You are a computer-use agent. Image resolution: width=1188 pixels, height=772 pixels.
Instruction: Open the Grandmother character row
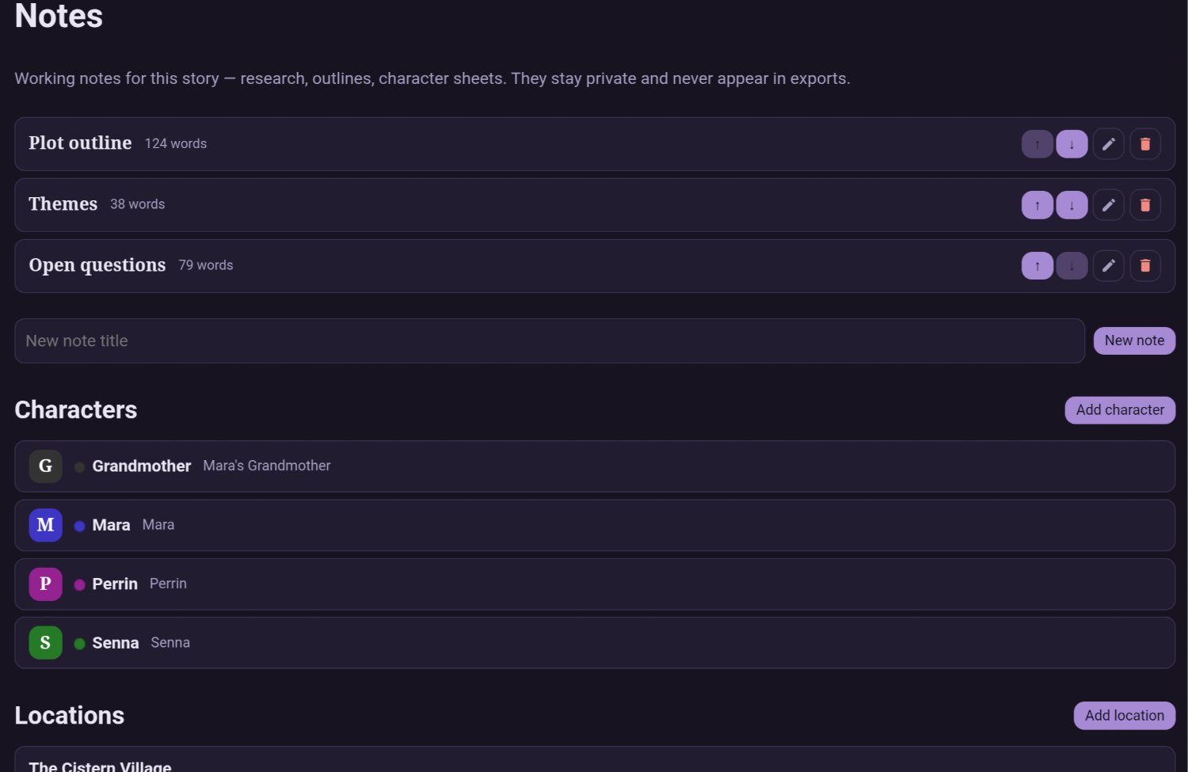[595, 466]
